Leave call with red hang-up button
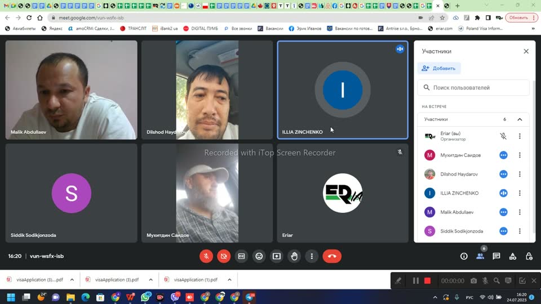The width and height of the screenshot is (541, 304). point(332,256)
